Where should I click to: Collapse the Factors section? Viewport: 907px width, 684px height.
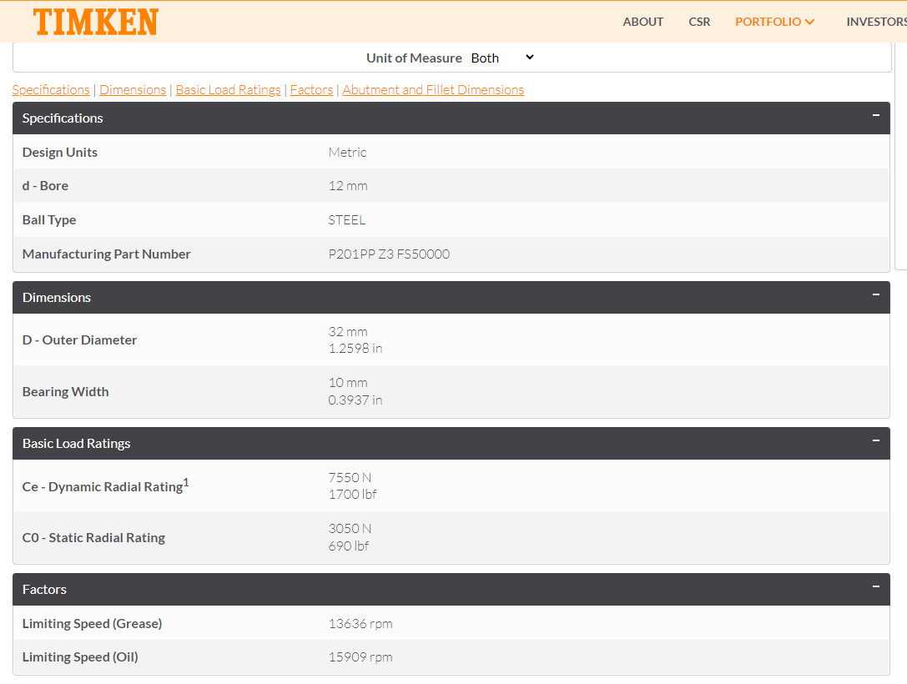tap(876, 587)
